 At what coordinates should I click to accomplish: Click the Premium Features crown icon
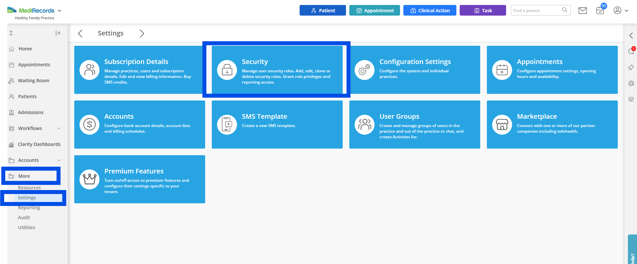89,179
